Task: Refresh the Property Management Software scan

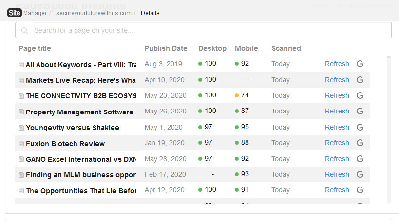Action: point(337,111)
